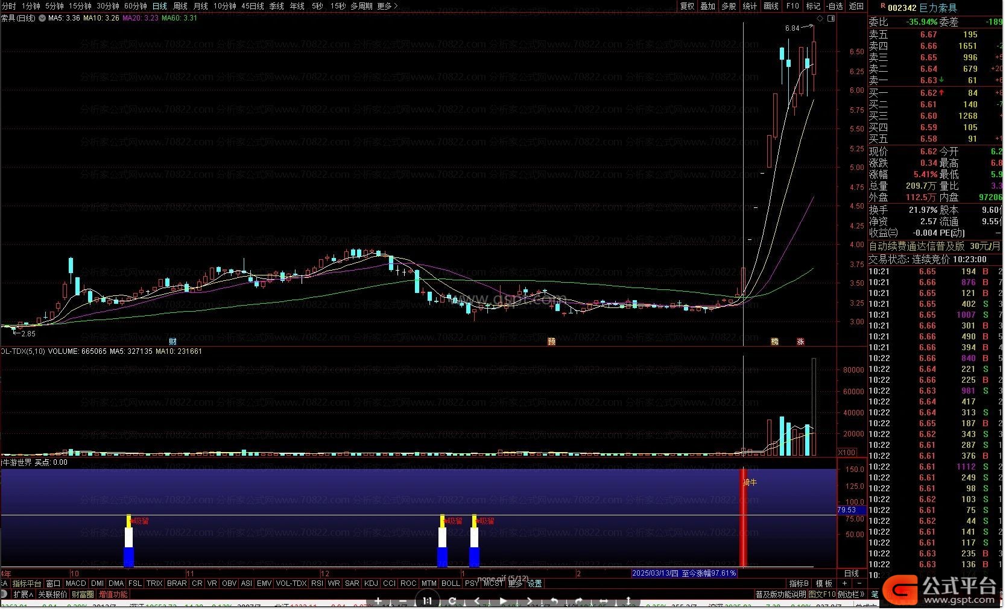
Task: Start slideshow with the play icon
Action: [503, 601]
